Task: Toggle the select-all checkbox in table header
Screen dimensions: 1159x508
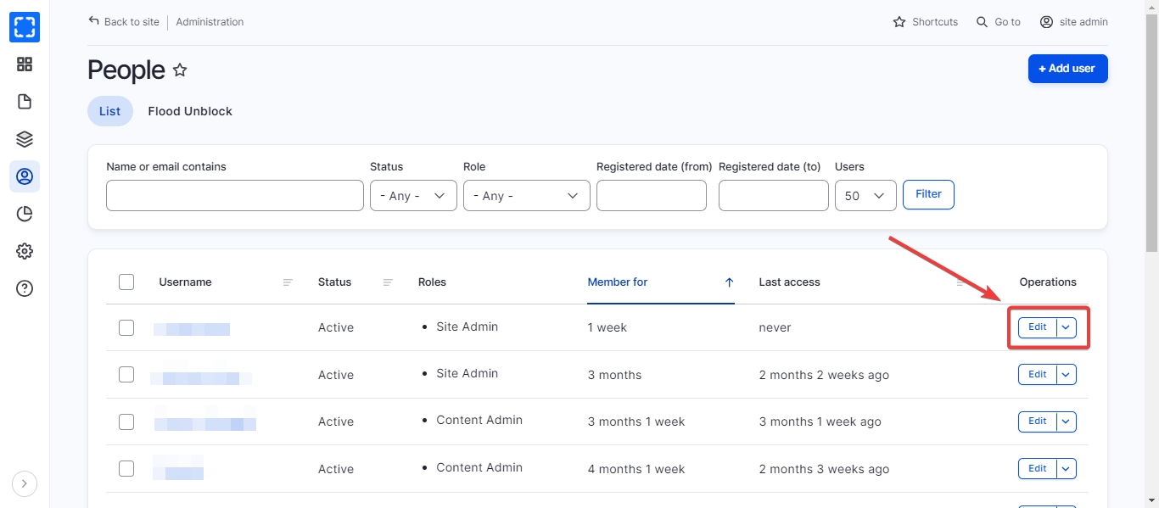Action: pos(126,282)
